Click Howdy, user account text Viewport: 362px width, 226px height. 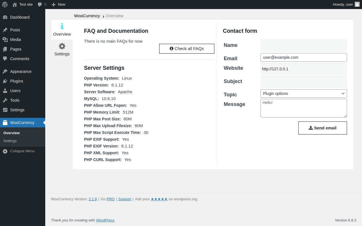click(x=343, y=4)
